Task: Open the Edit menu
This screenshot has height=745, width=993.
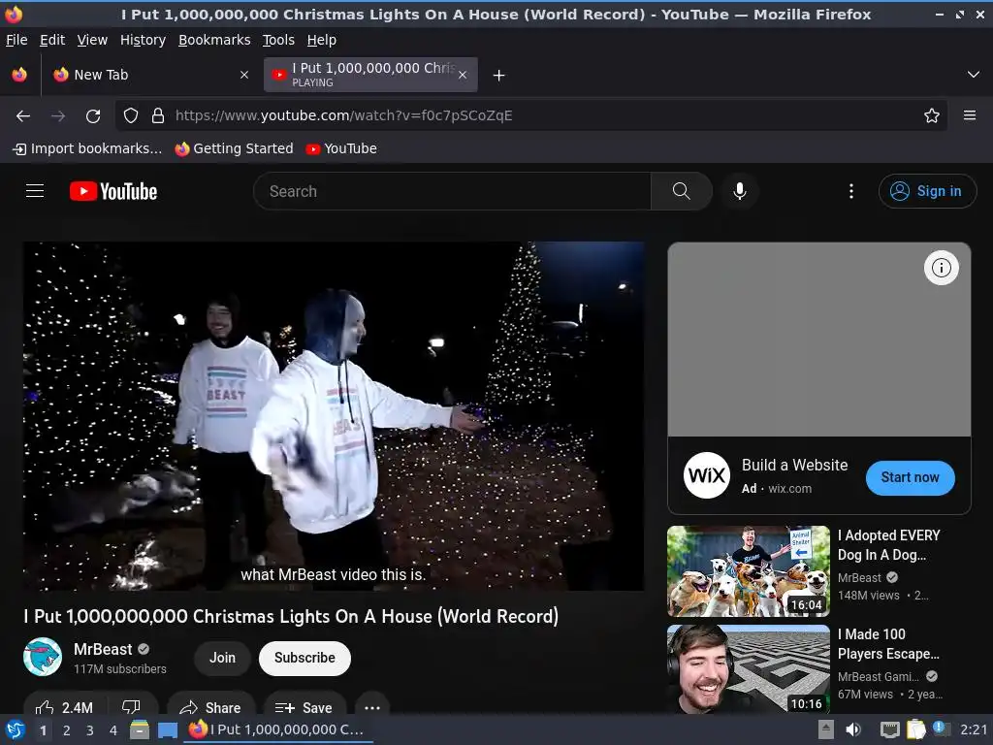Action: point(52,40)
